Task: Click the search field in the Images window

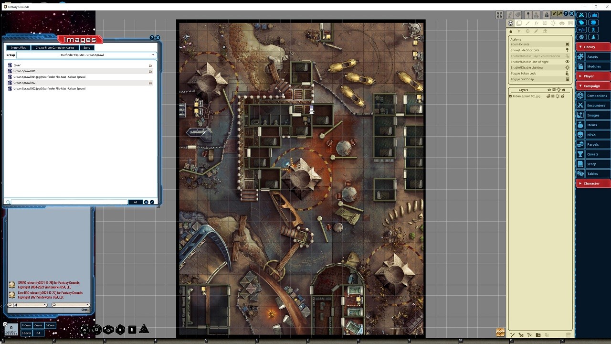Action: click(x=67, y=202)
